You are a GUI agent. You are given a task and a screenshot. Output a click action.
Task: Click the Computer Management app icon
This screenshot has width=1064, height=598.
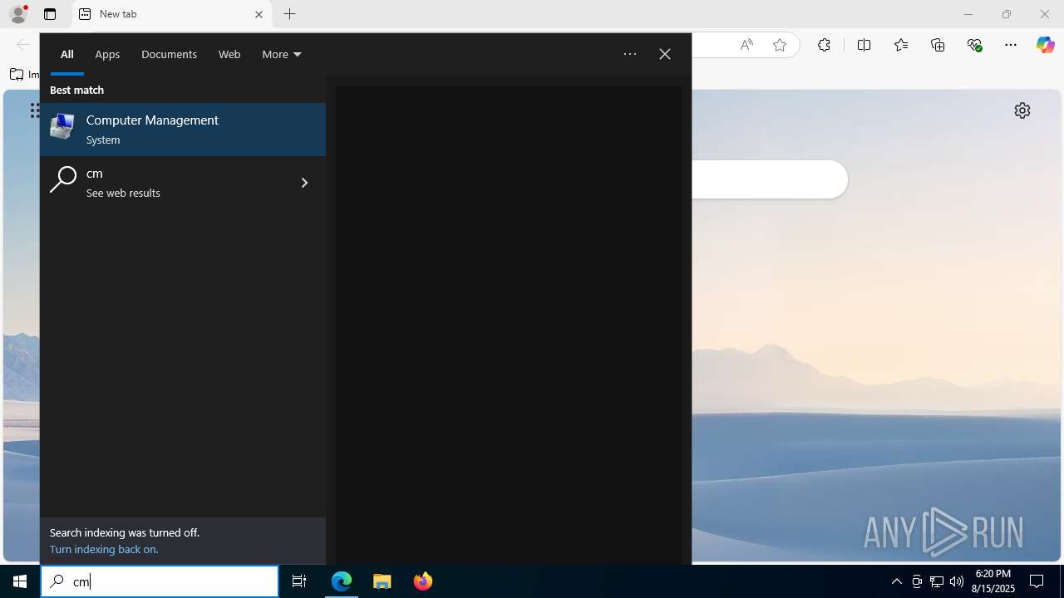[62, 127]
